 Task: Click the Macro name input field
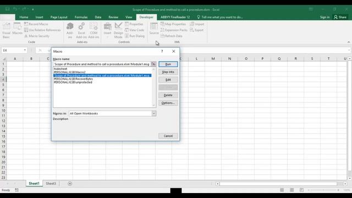tap(102, 64)
